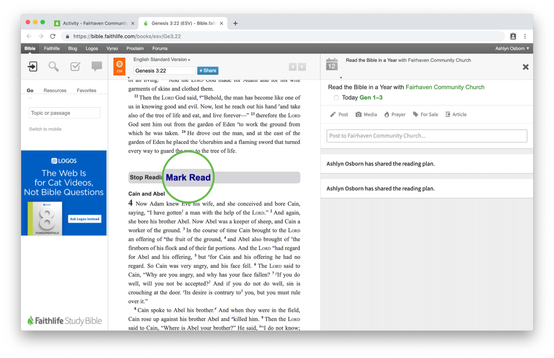Click the Faithlife Study Bible logo

64,321
